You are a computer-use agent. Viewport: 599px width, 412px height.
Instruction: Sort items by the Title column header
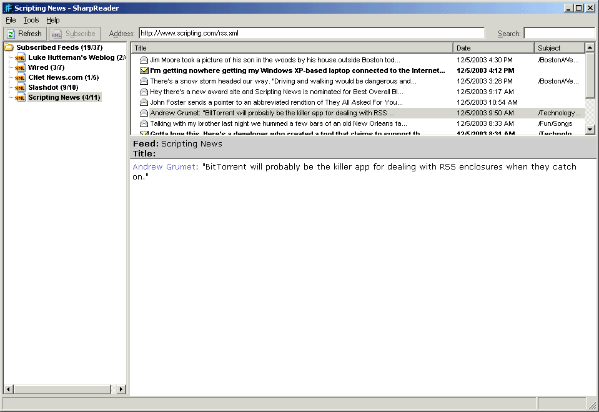(x=292, y=48)
